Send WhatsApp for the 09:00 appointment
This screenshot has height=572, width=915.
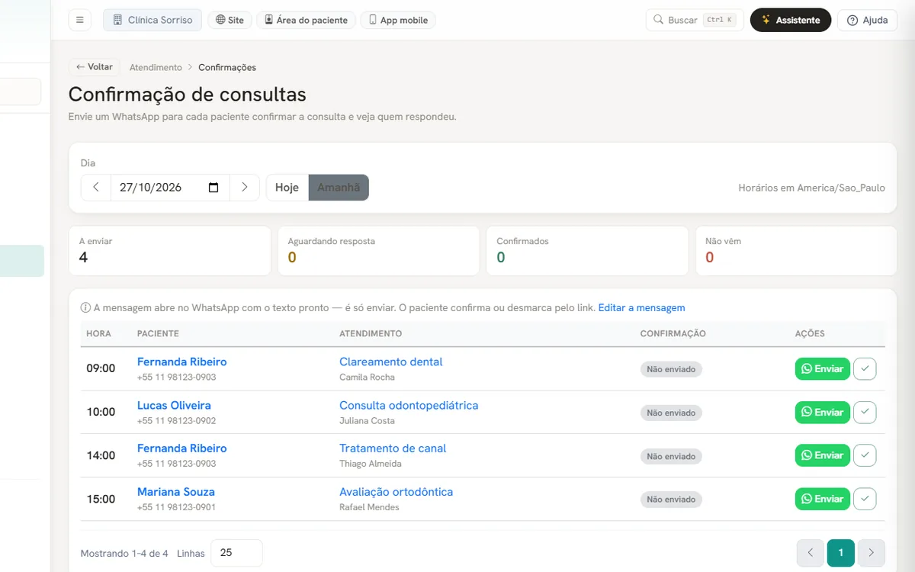click(822, 369)
